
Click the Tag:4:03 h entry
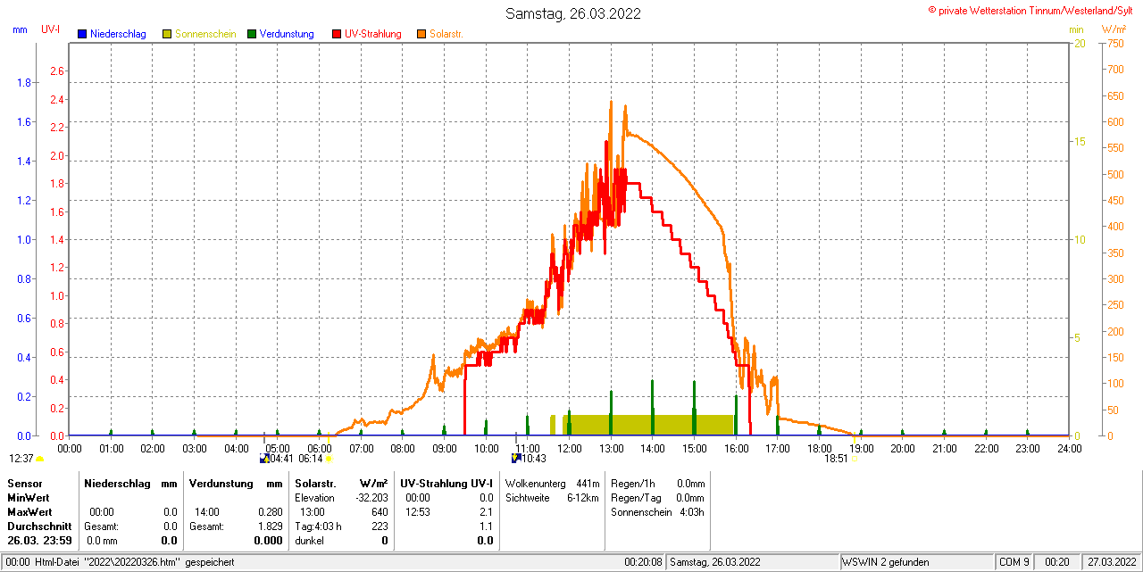318,526
